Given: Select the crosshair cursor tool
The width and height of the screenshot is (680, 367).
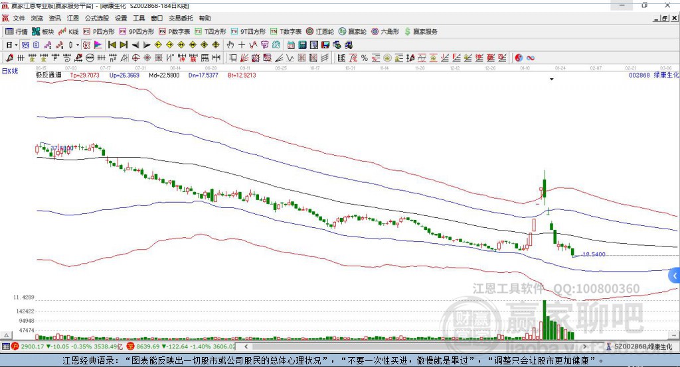Looking at the screenshot, I should [242, 44].
